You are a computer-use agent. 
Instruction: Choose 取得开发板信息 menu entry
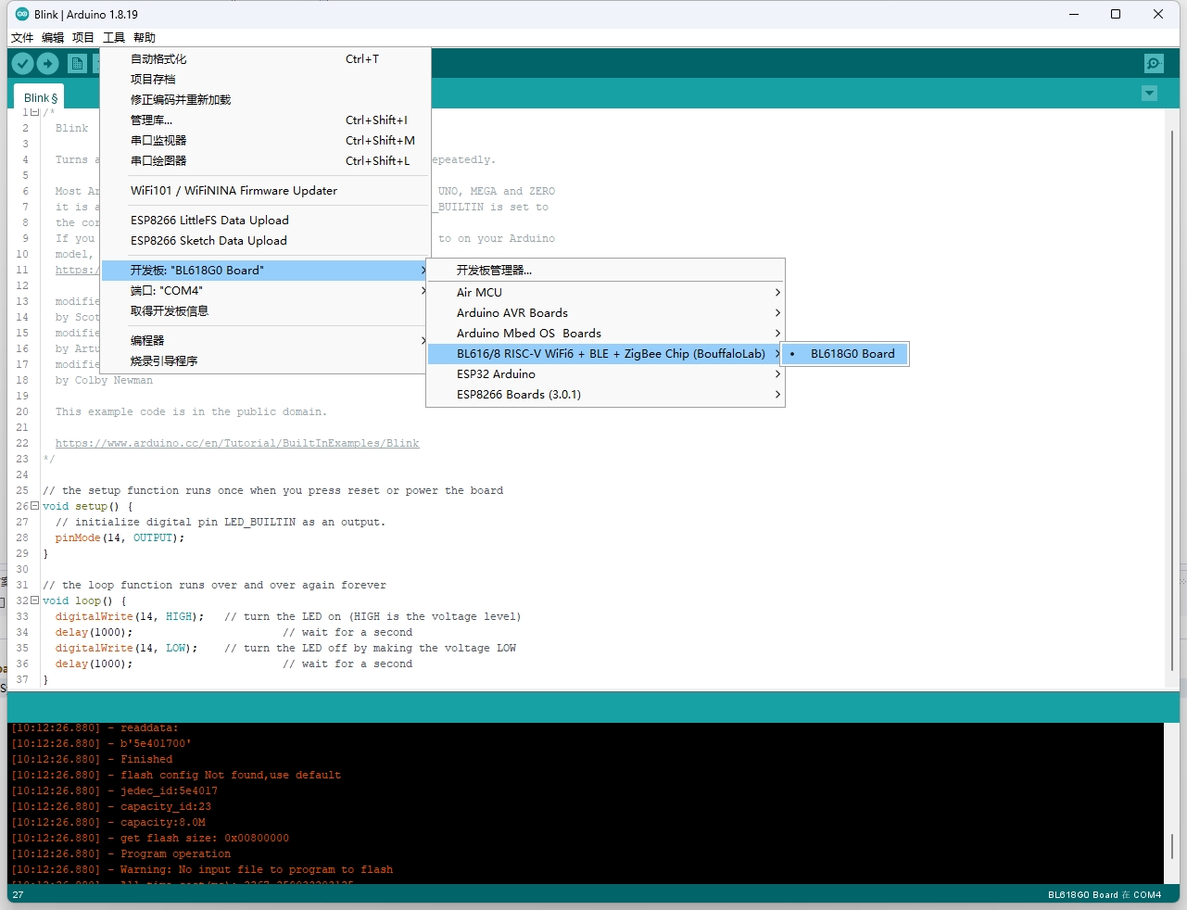(x=265, y=310)
